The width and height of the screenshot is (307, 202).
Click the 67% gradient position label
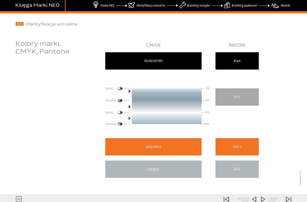(207, 112)
